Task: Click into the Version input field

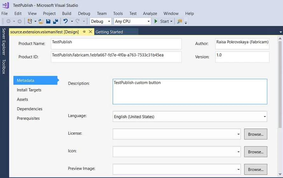Action: click(x=242, y=57)
